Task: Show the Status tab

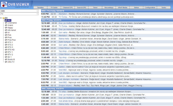Action: pos(136,8)
